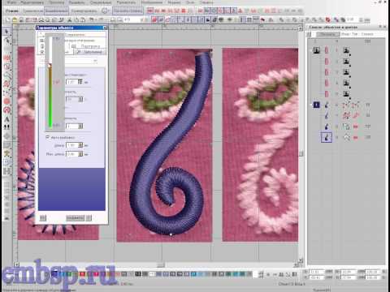Toggle the 'Авто разбивка' checkbox
Screen dimensions: 390x292
tap(48, 137)
